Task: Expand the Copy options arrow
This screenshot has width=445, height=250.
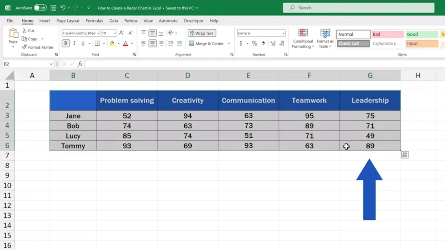Action: click(x=42, y=39)
